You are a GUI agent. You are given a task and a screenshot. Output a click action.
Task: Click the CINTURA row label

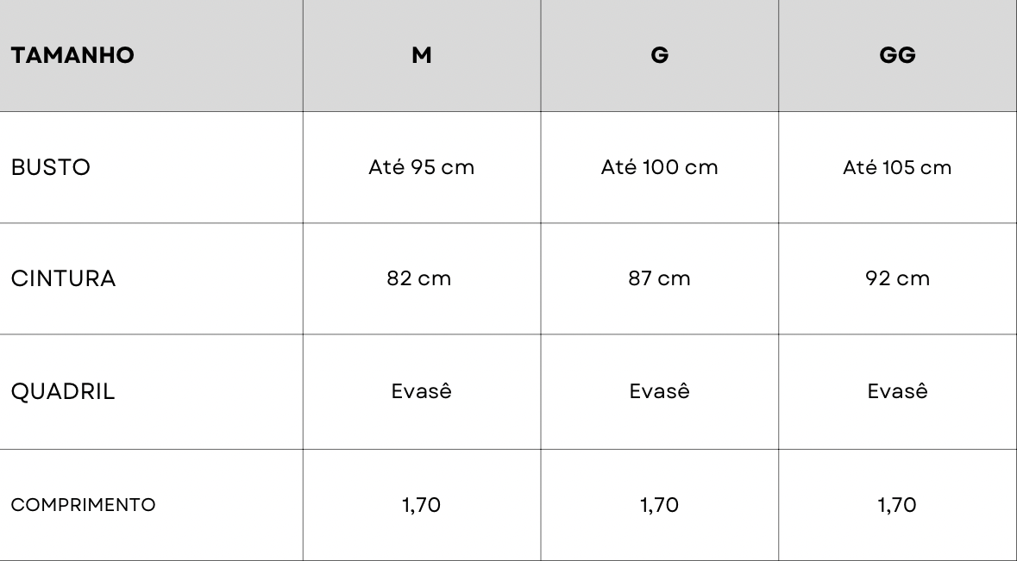point(63,278)
